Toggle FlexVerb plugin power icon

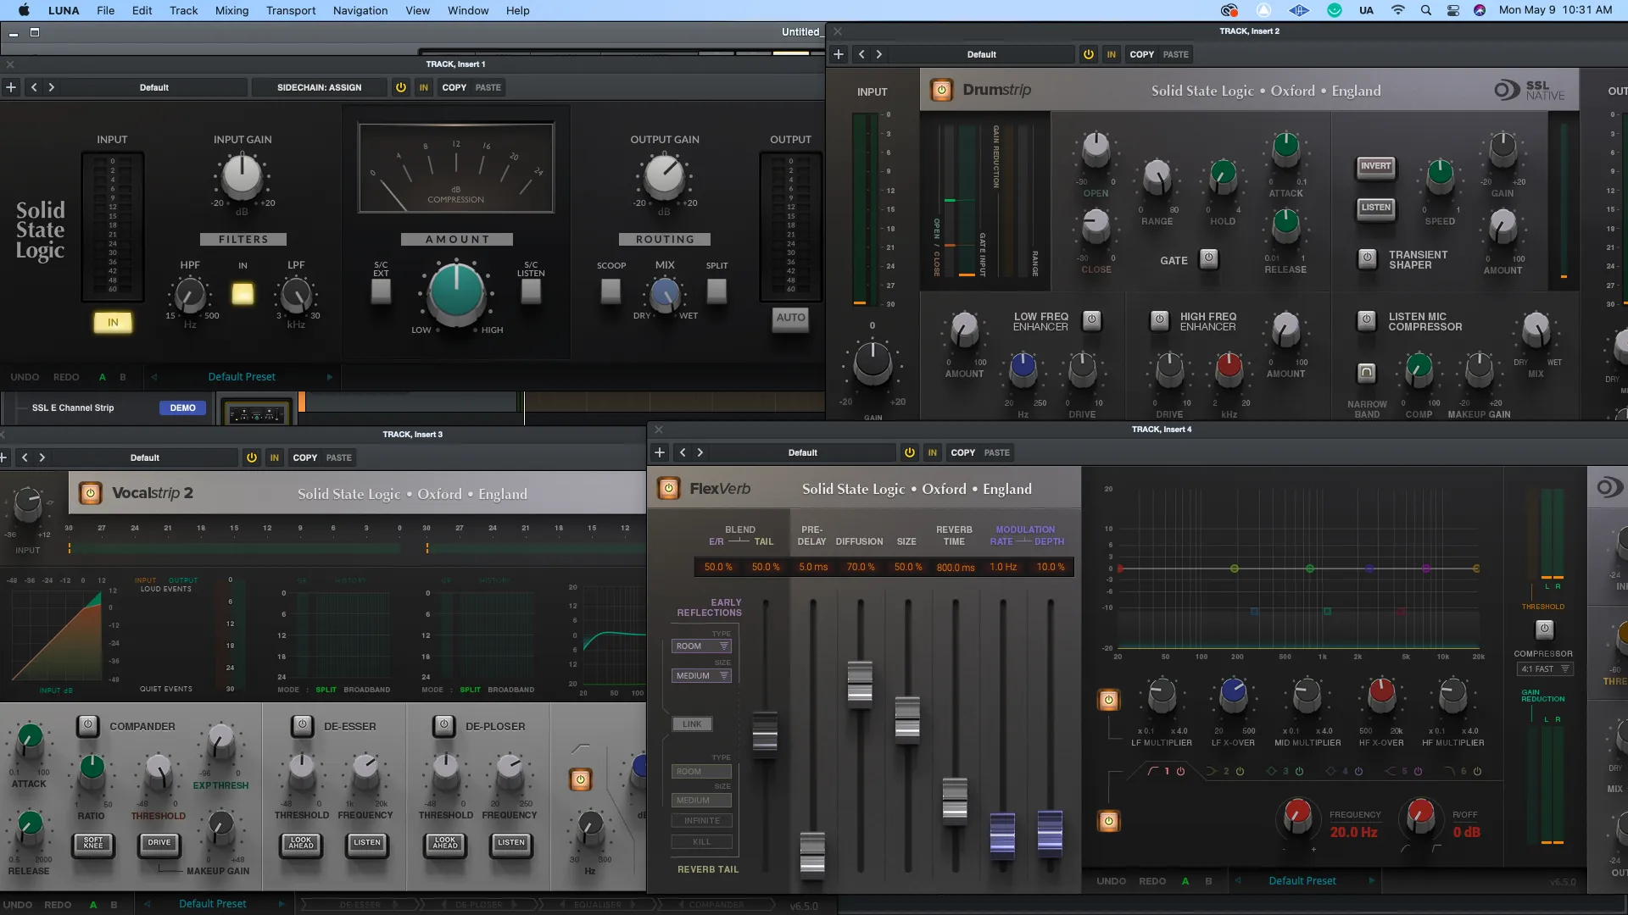pyautogui.click(x=669, y=488)
